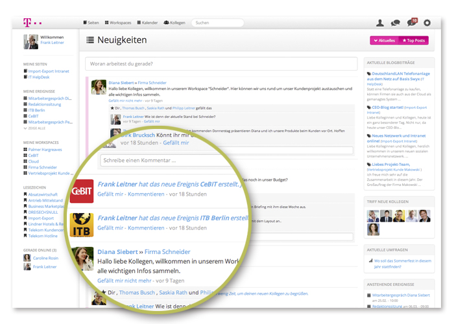Open the Kollegen menu
The width and height of the screenshot is (454, 324).
coord(174,23)
